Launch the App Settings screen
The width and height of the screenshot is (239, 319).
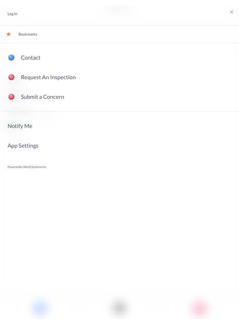pyautogui.click(x=23, y=145)
